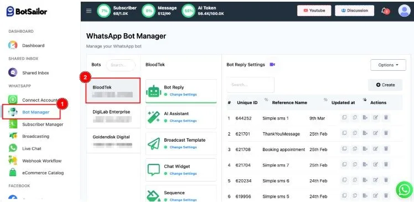
Task: Open Subscriber Manager in the sidebar
Action: click(x=43, y=125)
